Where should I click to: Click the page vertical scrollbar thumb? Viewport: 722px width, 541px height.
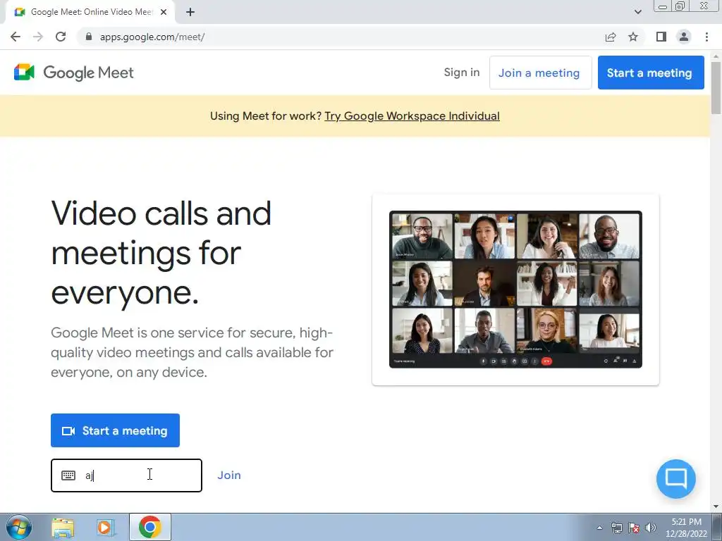pyautogui.click(x=716, y=87)
